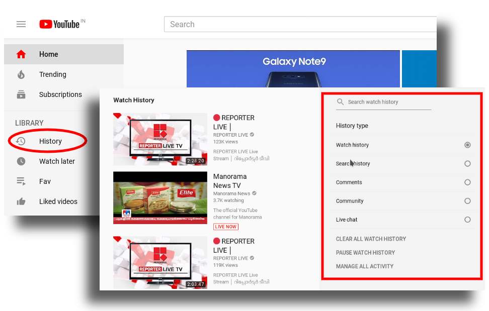This screenshot has height=311, width=489.
Task: Open the Manorama News TV thumbnail
Action: 160,197
